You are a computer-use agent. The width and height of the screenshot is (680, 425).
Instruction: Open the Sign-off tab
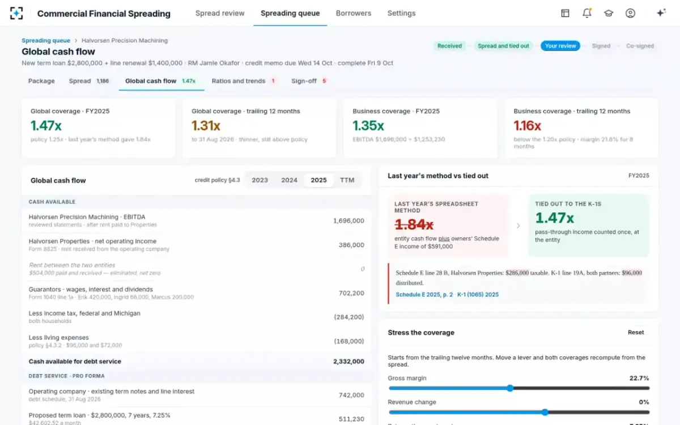click(309, 81)
